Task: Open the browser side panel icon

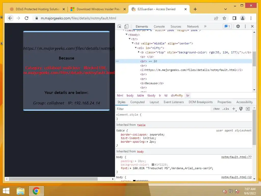Action: (x=234, y=18)
